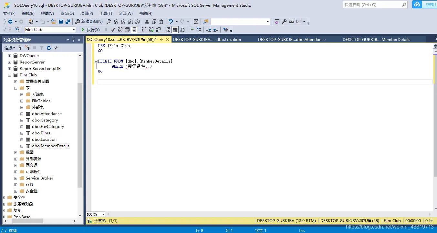Toggle Include Actual Execution Plan
Viewport: 437px width, 233px height.
[x=144, y=30]
